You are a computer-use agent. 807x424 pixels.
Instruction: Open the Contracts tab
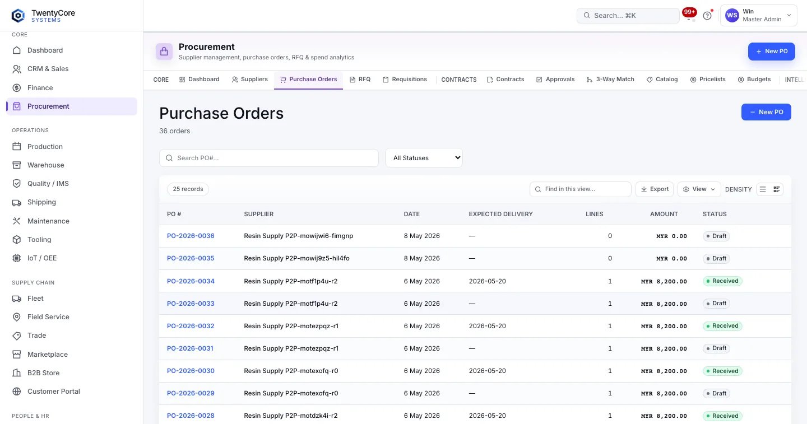pos(505,80)
